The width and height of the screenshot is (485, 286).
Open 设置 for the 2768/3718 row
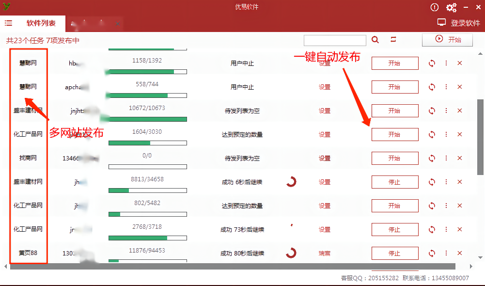pyautogui.click(x=325, y=229)
